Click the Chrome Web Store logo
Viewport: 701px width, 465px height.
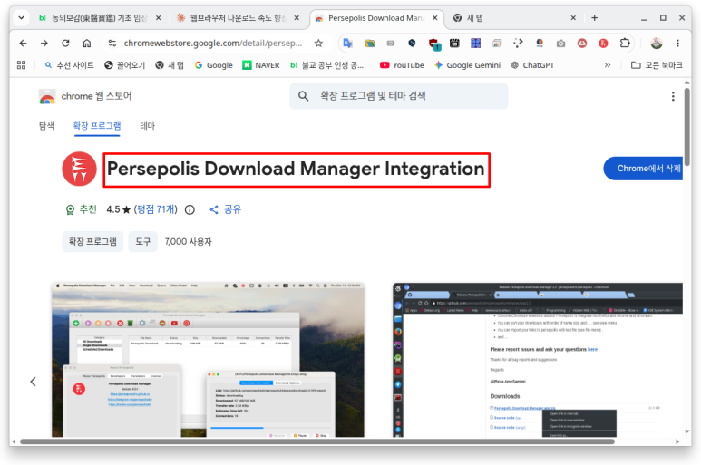(47, 96)
